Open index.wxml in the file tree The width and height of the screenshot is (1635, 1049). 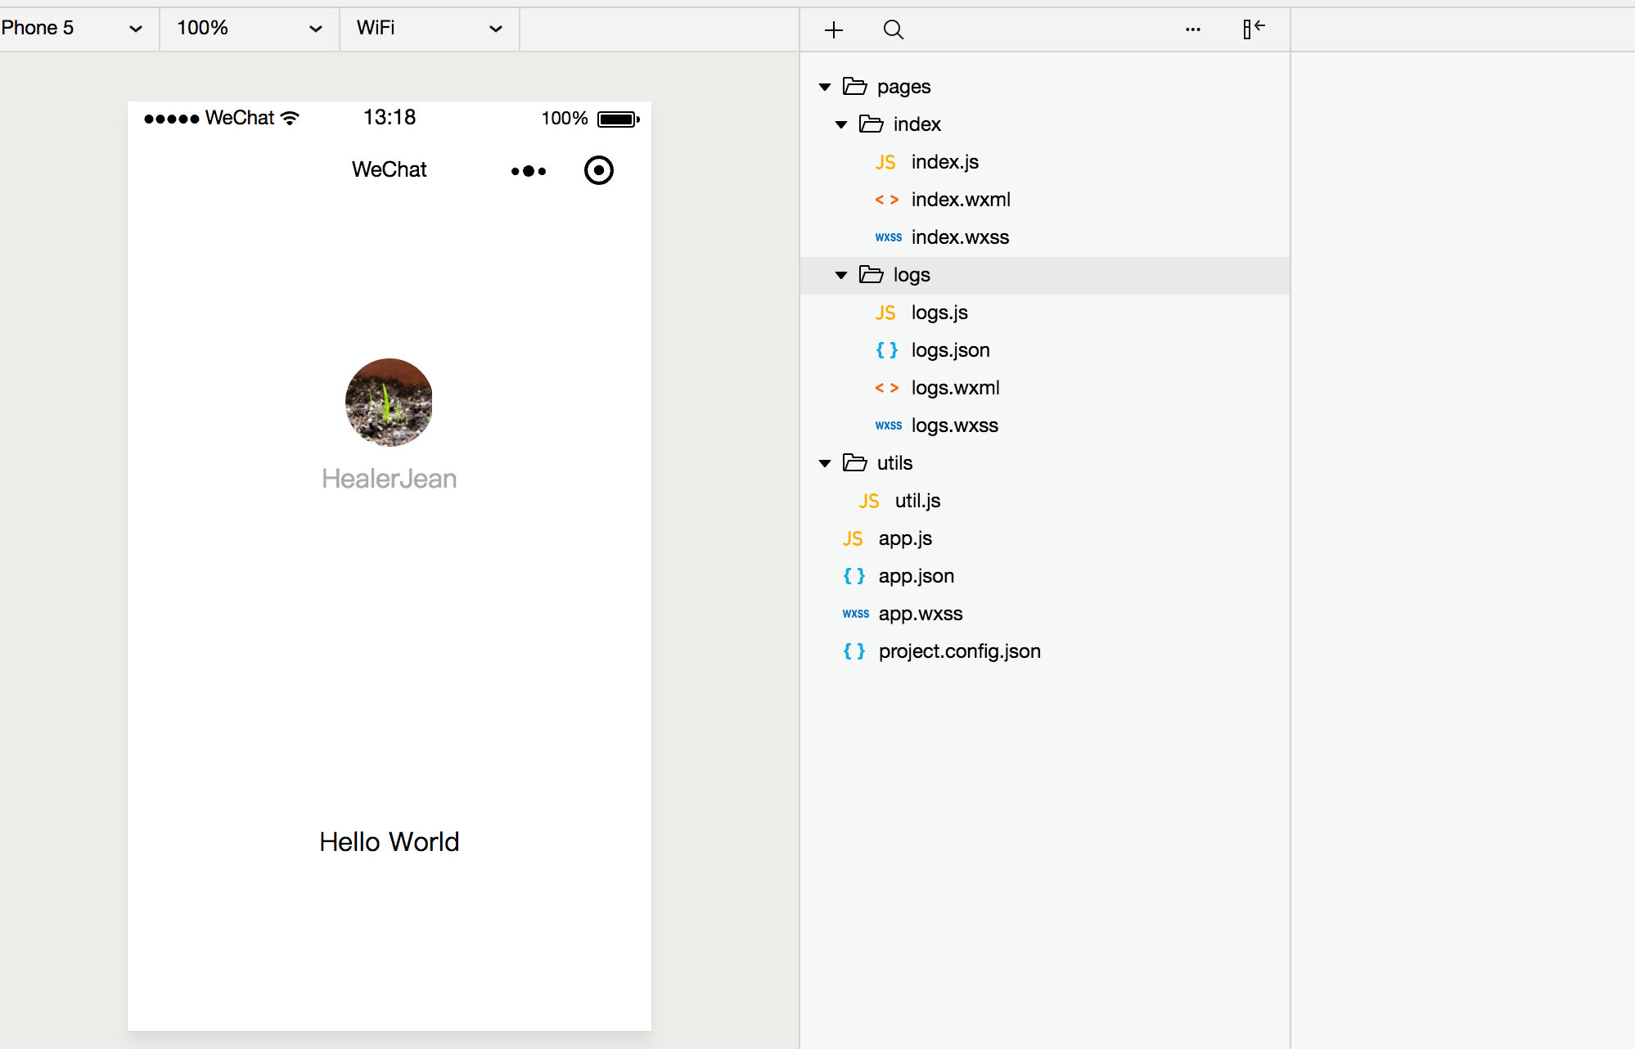960,200
